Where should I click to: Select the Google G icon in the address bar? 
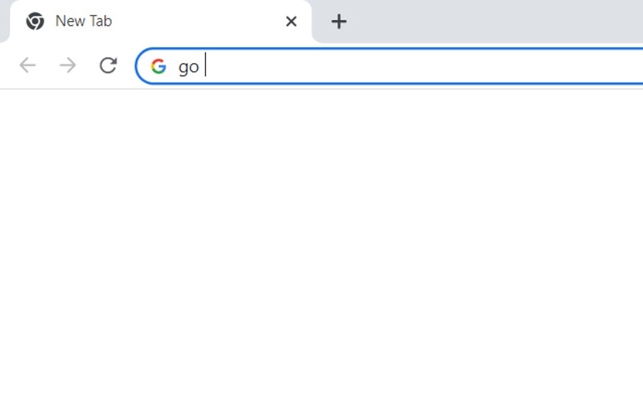click(158, 66)
